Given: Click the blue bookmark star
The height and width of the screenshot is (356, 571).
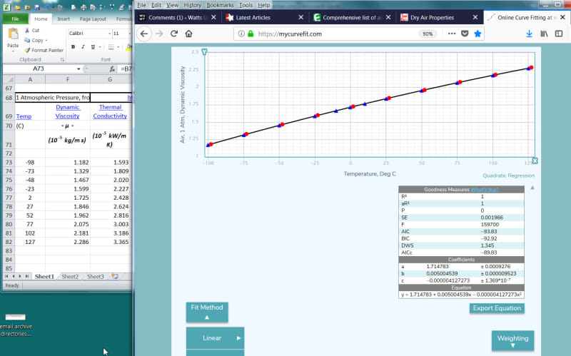Looking at the screenshot, I should click(x=477, y=34).
